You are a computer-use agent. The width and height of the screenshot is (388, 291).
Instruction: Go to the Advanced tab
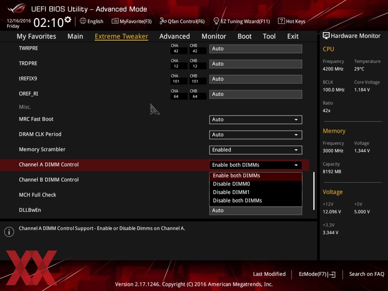[x=175, y=36]
